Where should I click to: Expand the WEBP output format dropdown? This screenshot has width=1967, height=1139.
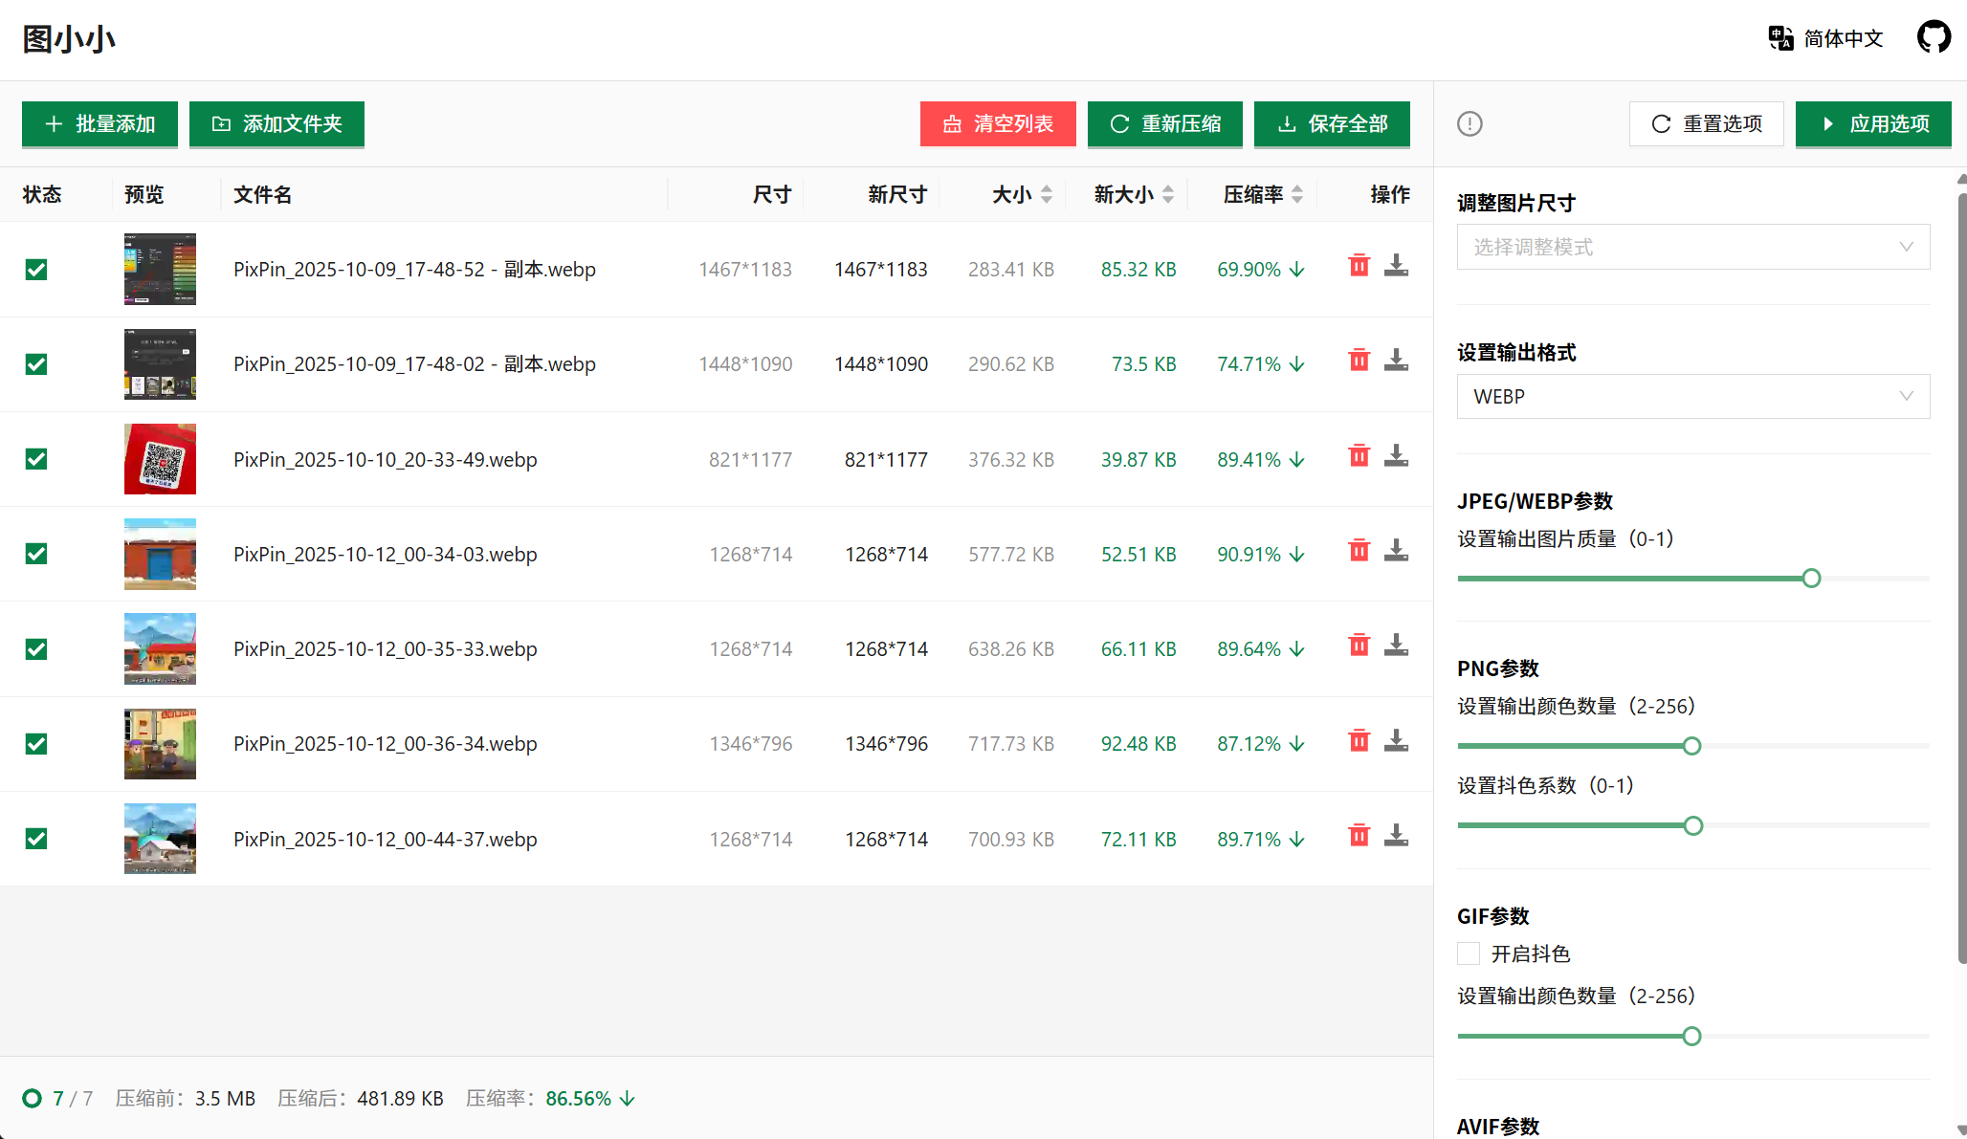pyautogui.click(x=1692, y=397)
